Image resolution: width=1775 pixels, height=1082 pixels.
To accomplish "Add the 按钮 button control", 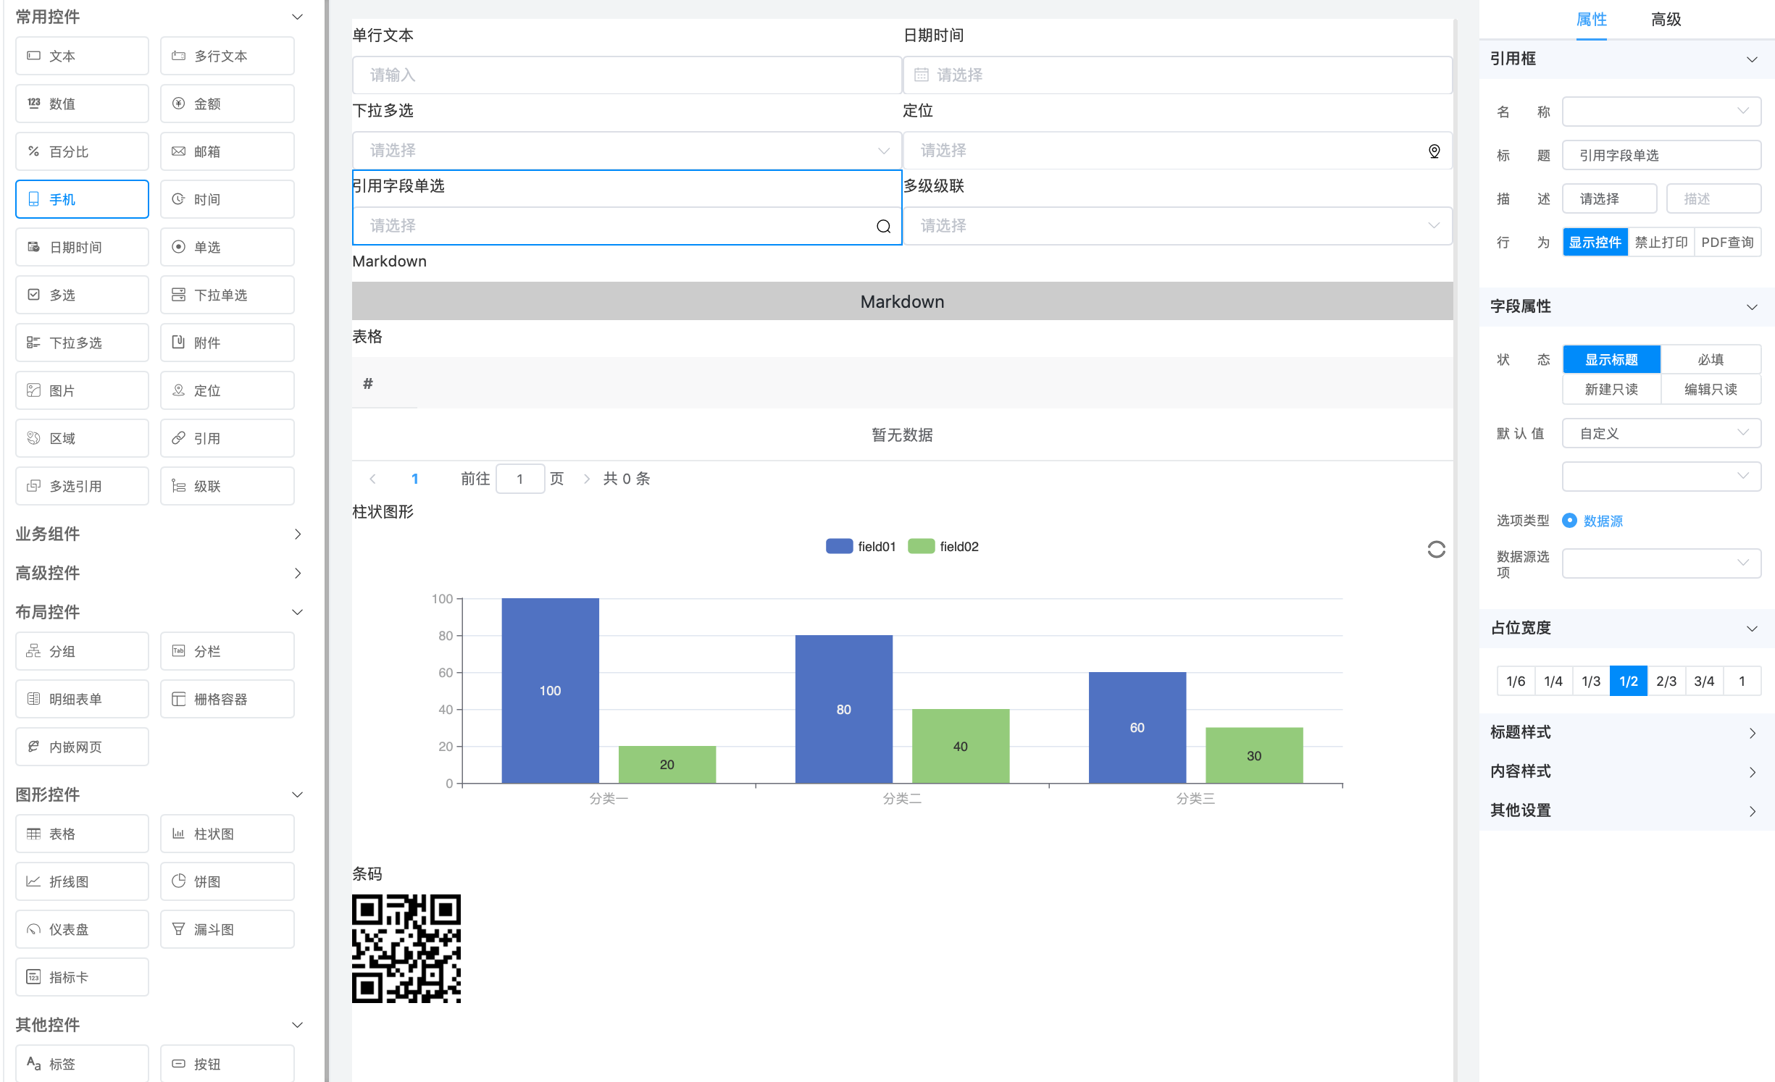I will click(227, 1064).
